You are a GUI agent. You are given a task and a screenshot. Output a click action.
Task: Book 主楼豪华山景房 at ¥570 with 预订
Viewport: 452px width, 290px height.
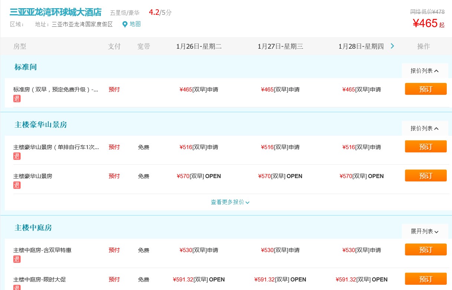coord(426,176)
